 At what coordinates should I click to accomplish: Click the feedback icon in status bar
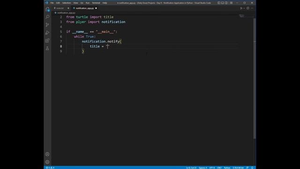coord(247,168)
